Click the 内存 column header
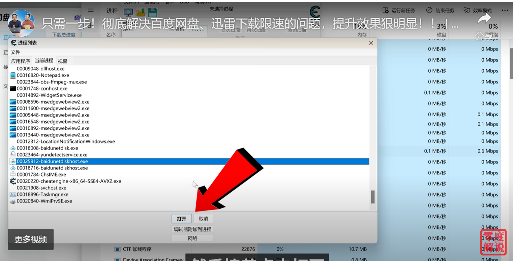The image size is (513, 261). coord(362,35)
